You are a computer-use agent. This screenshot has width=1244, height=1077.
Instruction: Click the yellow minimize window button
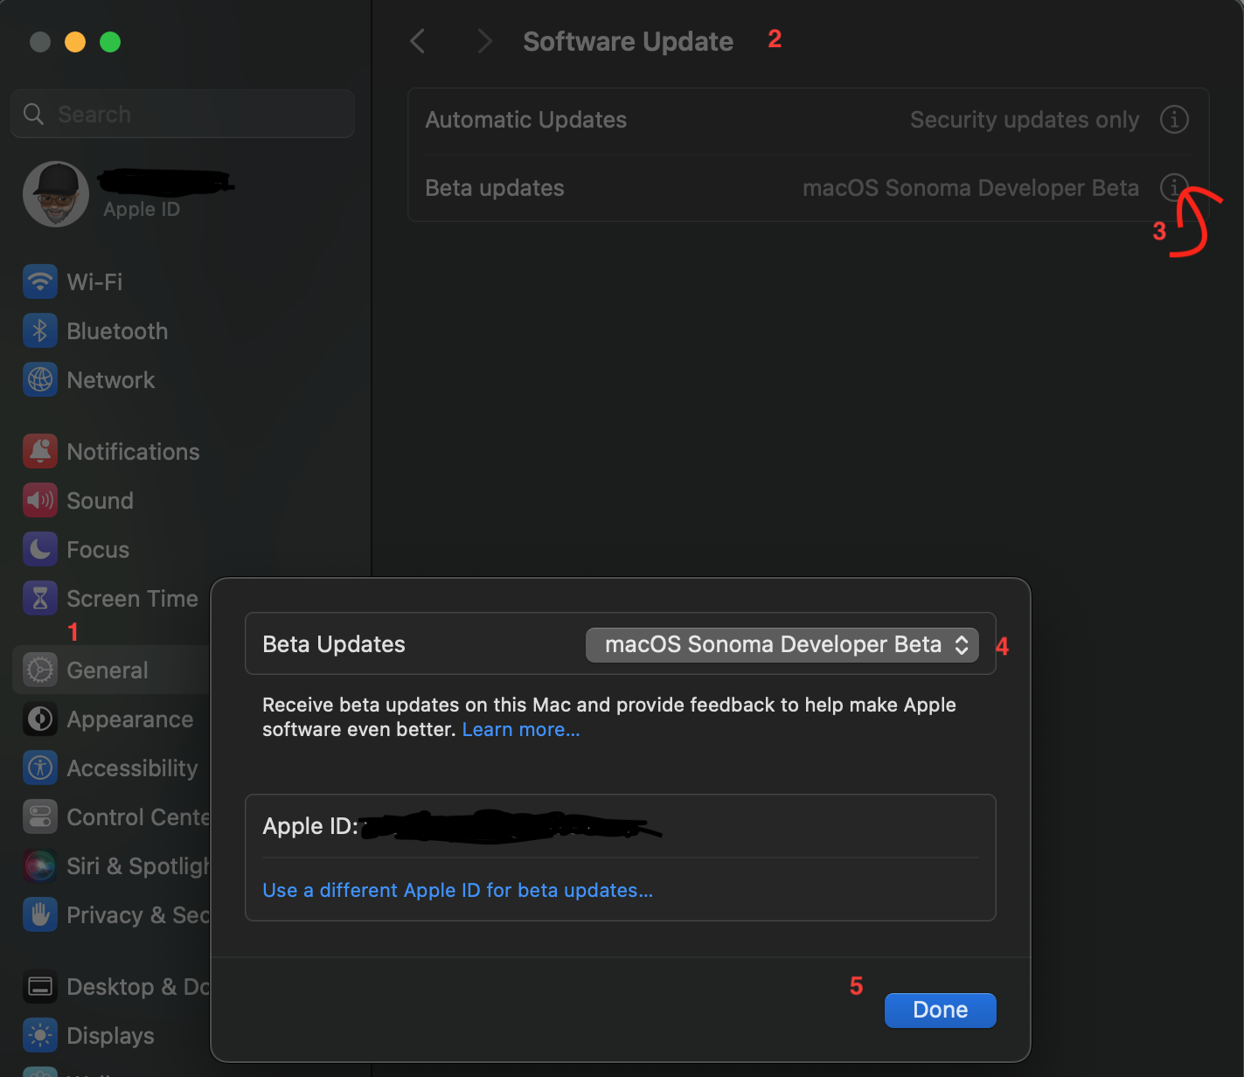(75, 42)
